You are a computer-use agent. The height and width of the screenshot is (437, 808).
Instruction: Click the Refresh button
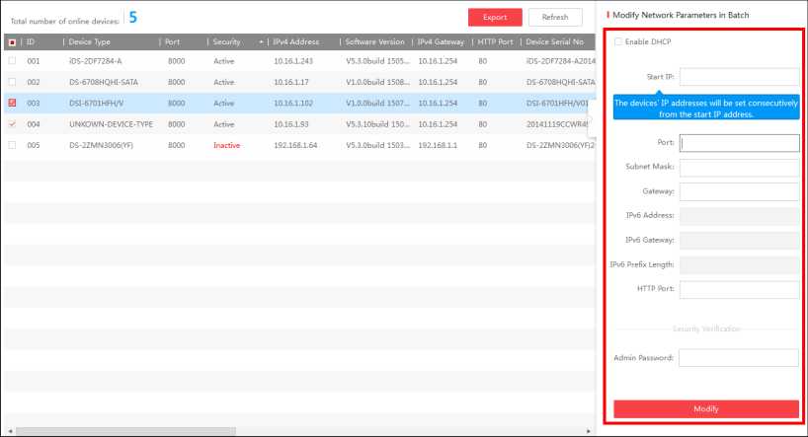pyautogui.click(x=555, y=17)
